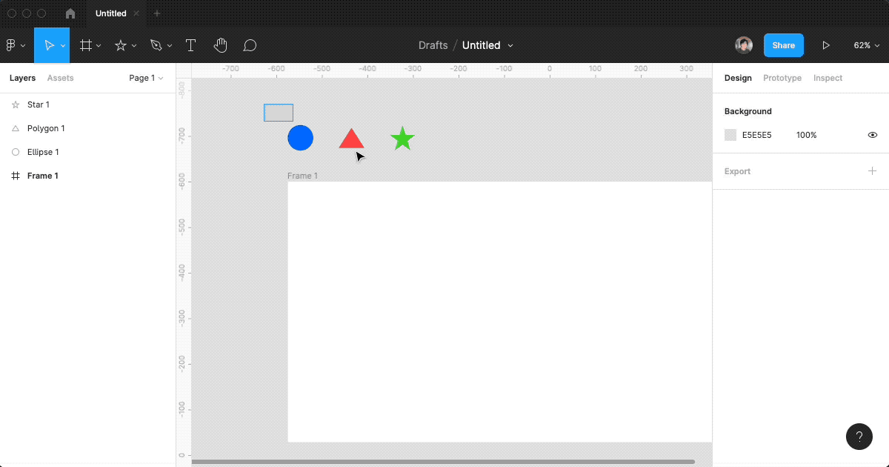
Task: Click the Home icon in tab bar
Action: tap(70, 13)
